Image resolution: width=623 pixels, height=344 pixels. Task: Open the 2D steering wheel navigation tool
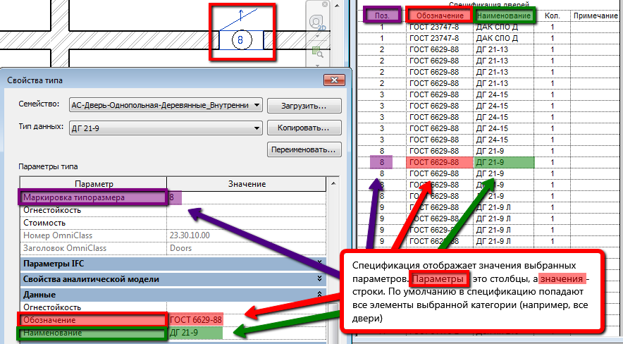(317, 22)
